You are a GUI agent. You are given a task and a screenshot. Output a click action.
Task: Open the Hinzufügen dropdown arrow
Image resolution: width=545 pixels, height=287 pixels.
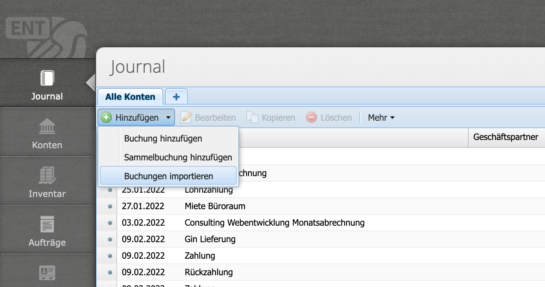click(x=168, y=117)
